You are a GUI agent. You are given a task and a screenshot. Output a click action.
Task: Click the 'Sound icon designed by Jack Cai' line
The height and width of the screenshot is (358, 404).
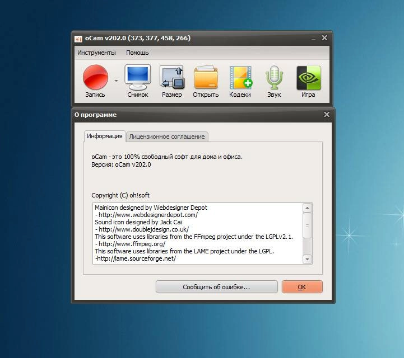[x=138, y=222]
